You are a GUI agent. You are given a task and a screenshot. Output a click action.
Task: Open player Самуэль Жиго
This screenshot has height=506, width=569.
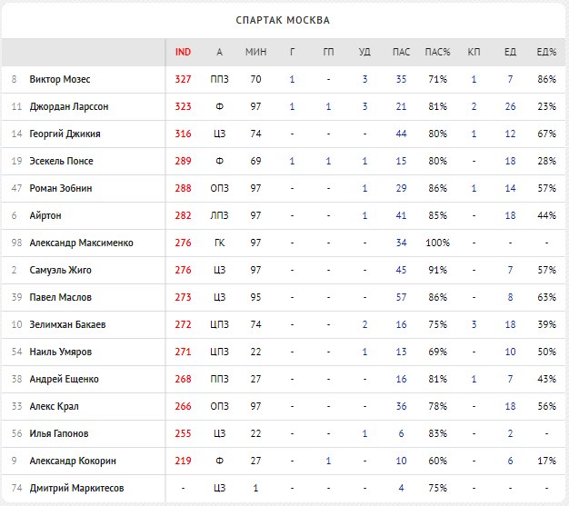coord(60,270)
